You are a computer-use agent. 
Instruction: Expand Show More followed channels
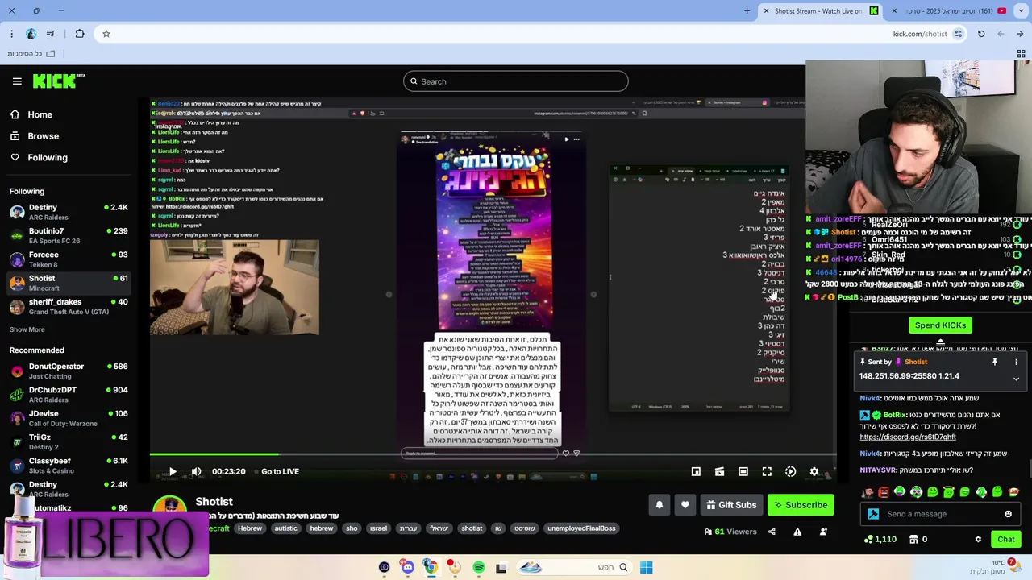pos(27,329)
